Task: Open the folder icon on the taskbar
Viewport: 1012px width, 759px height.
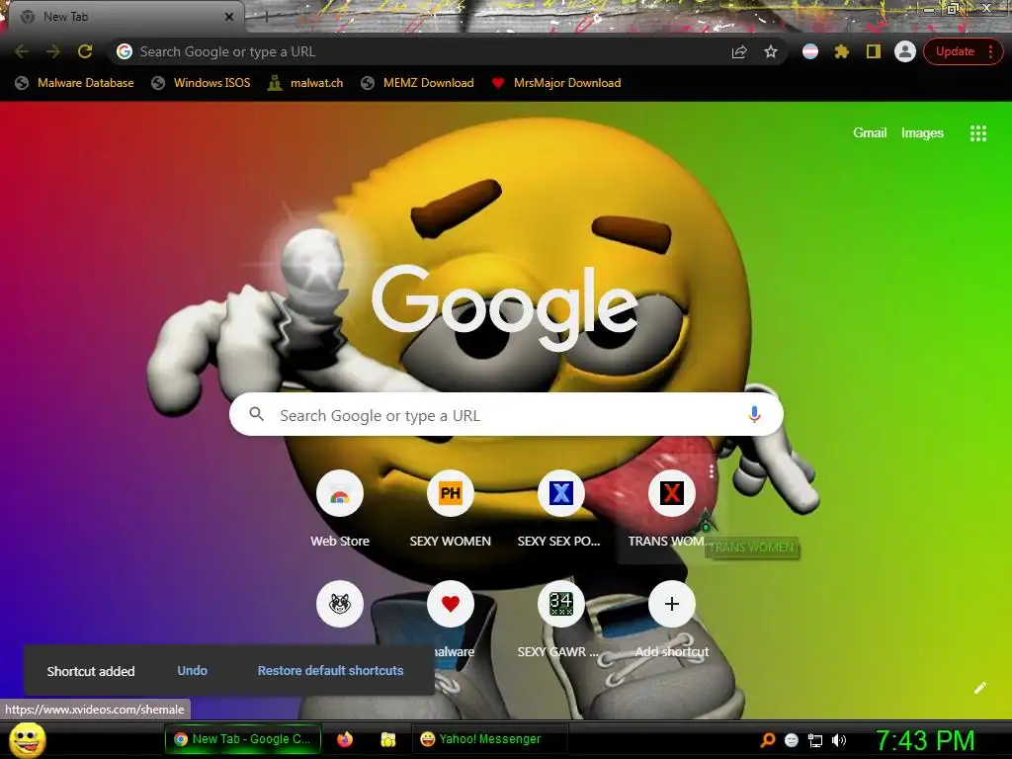Action: point(387,739)
